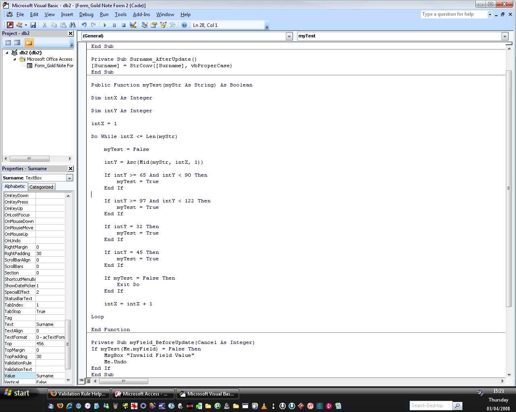Open Find with the binoculars icon
Image resolution: width=516 pixels, height=412 pixels.
tap(73, 25)
